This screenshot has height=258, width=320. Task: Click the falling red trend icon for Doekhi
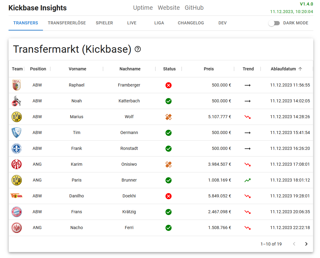(247, 196)
